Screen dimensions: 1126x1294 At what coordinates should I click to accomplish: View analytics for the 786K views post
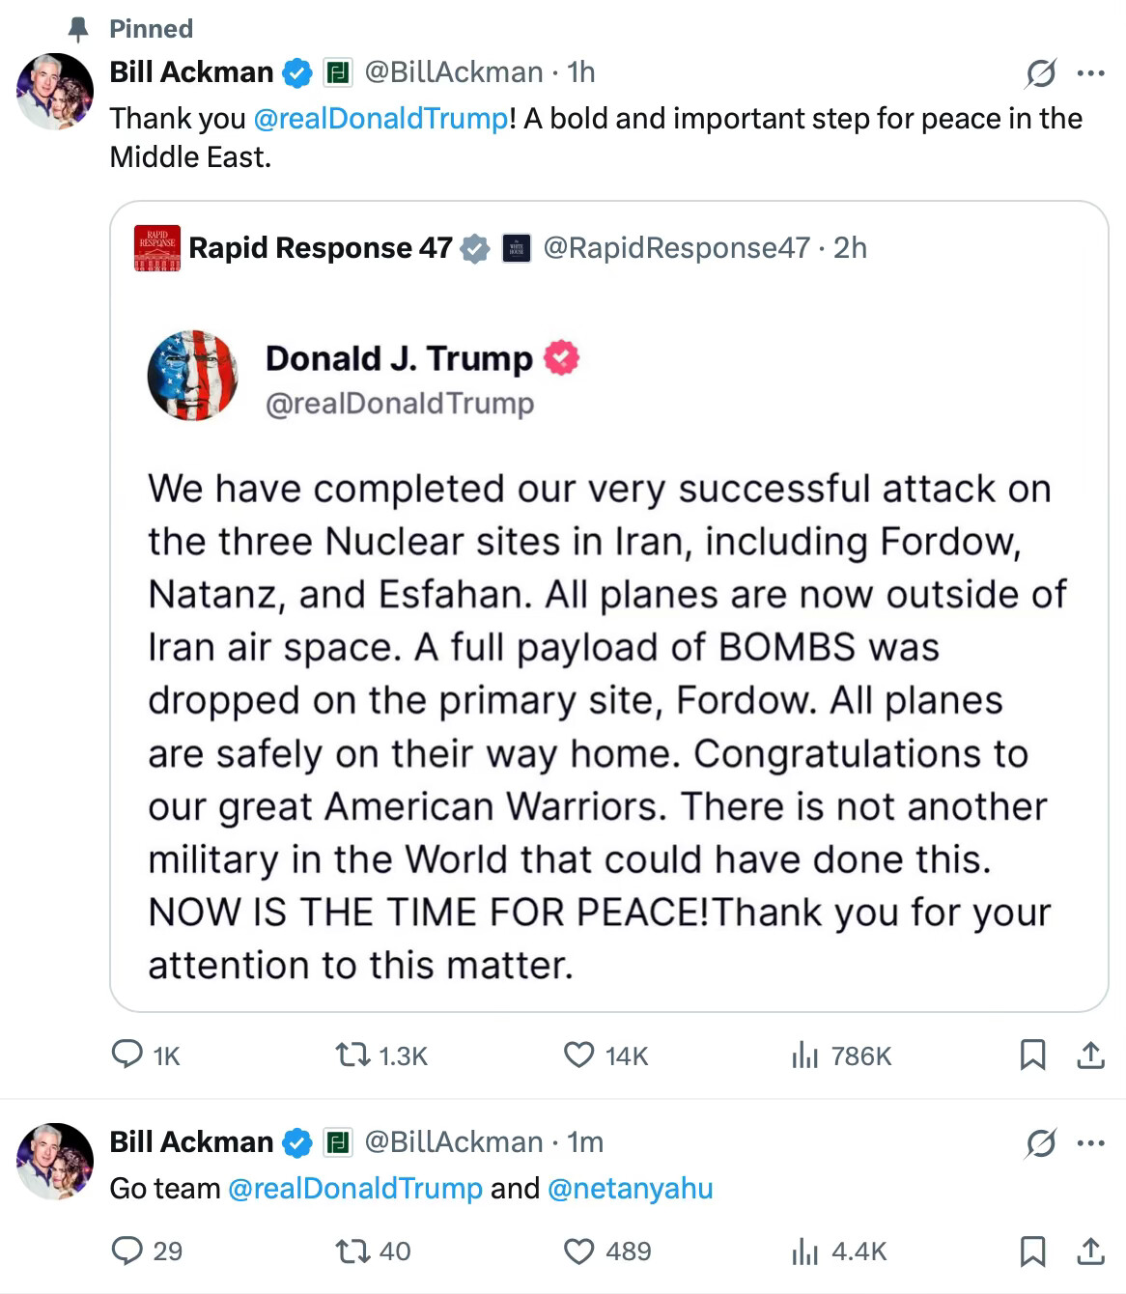click(804, 1055)
